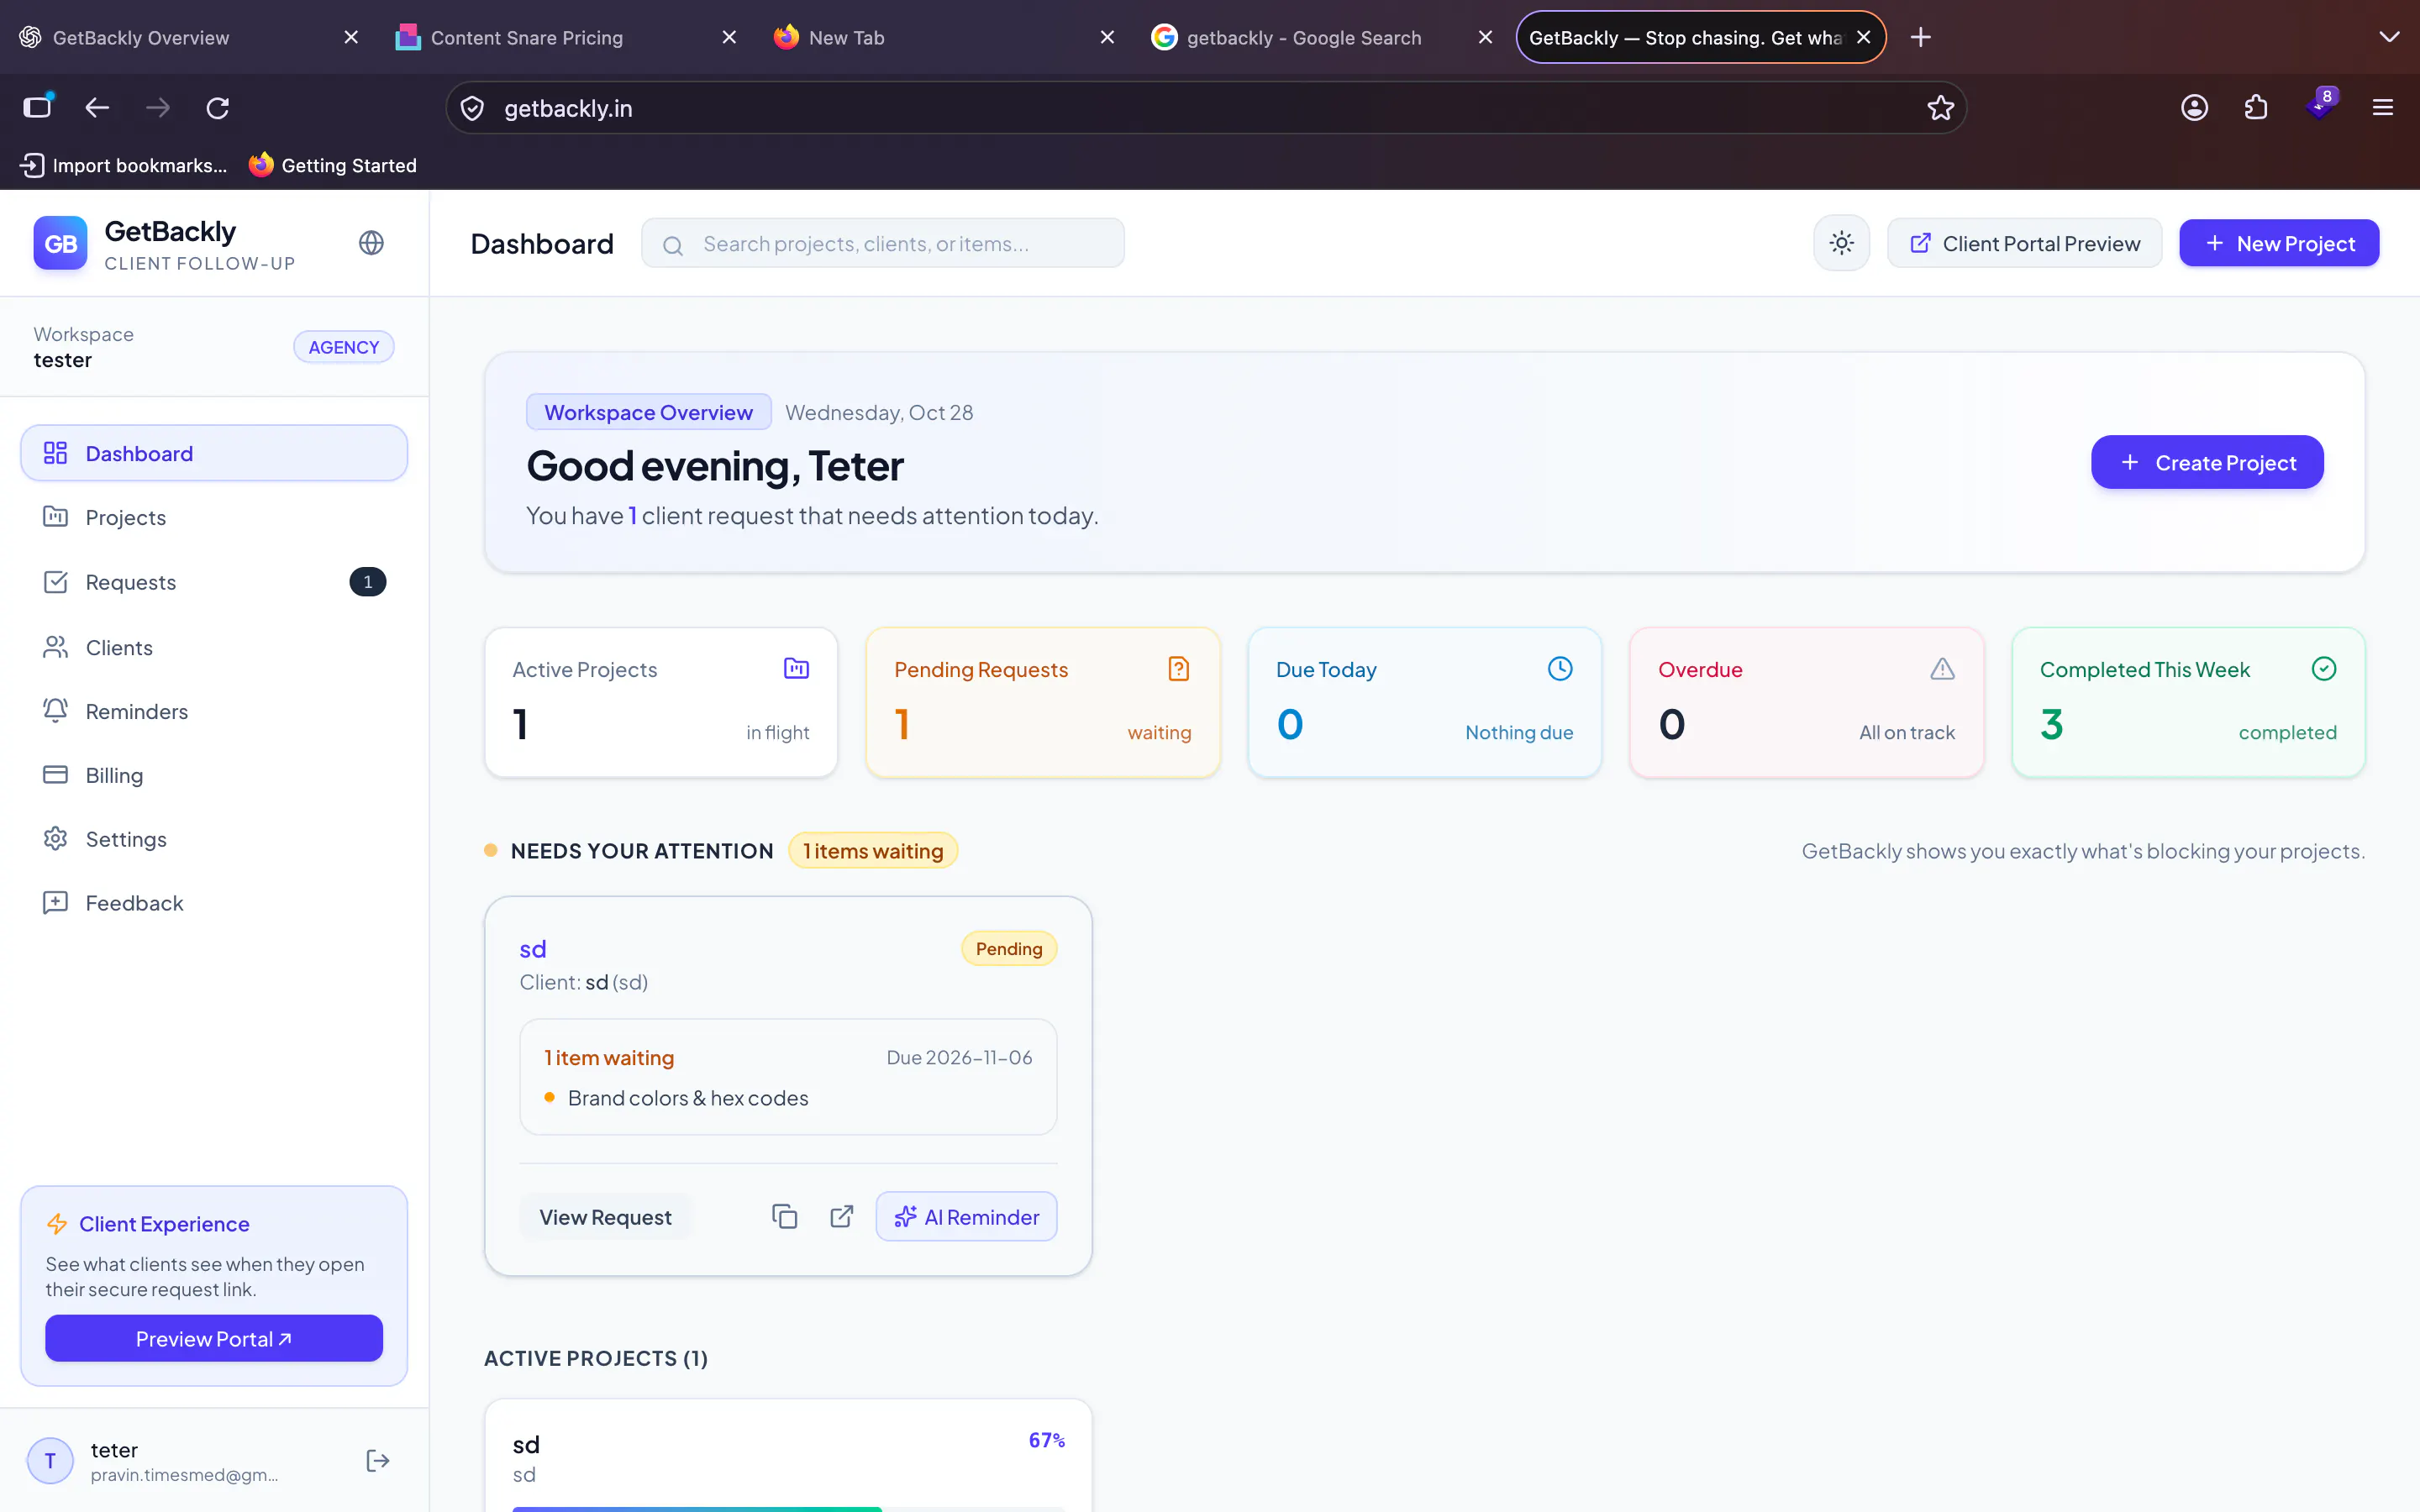Send an AI Reminder for sd request

click(966, 1217)
